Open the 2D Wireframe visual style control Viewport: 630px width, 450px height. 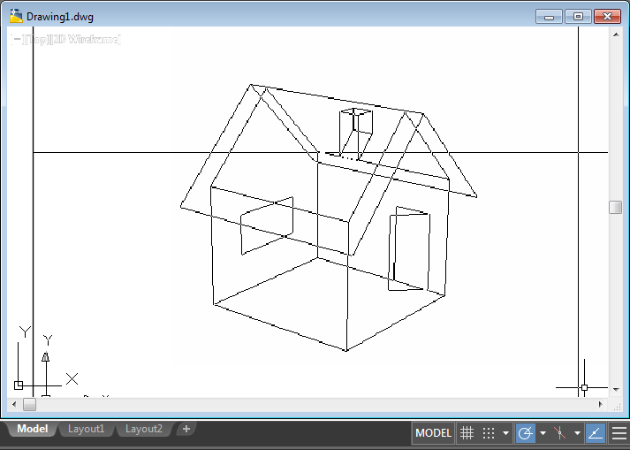coord(86,39)
